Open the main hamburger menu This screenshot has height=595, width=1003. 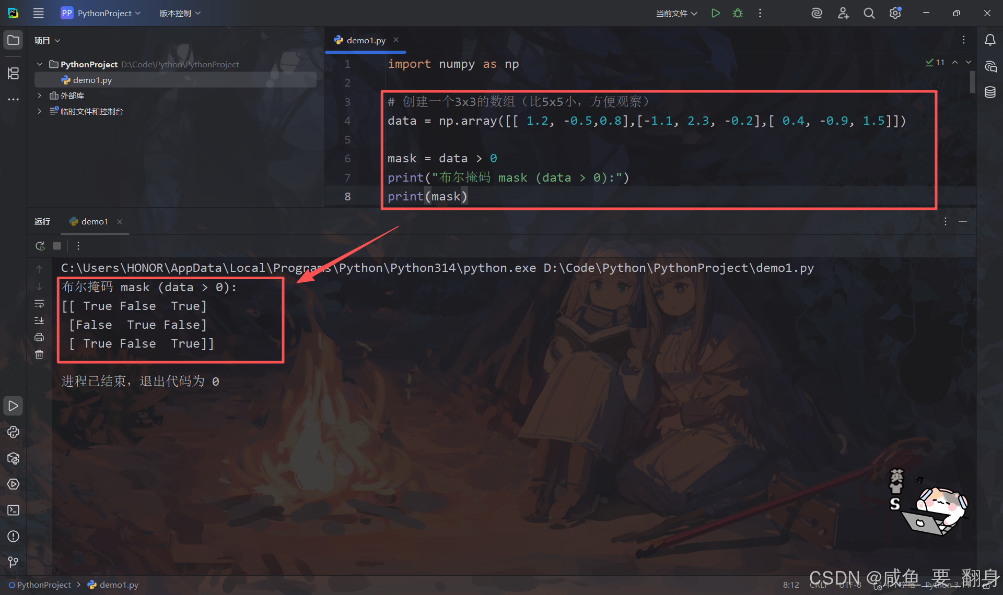click(x=38, y=13)
